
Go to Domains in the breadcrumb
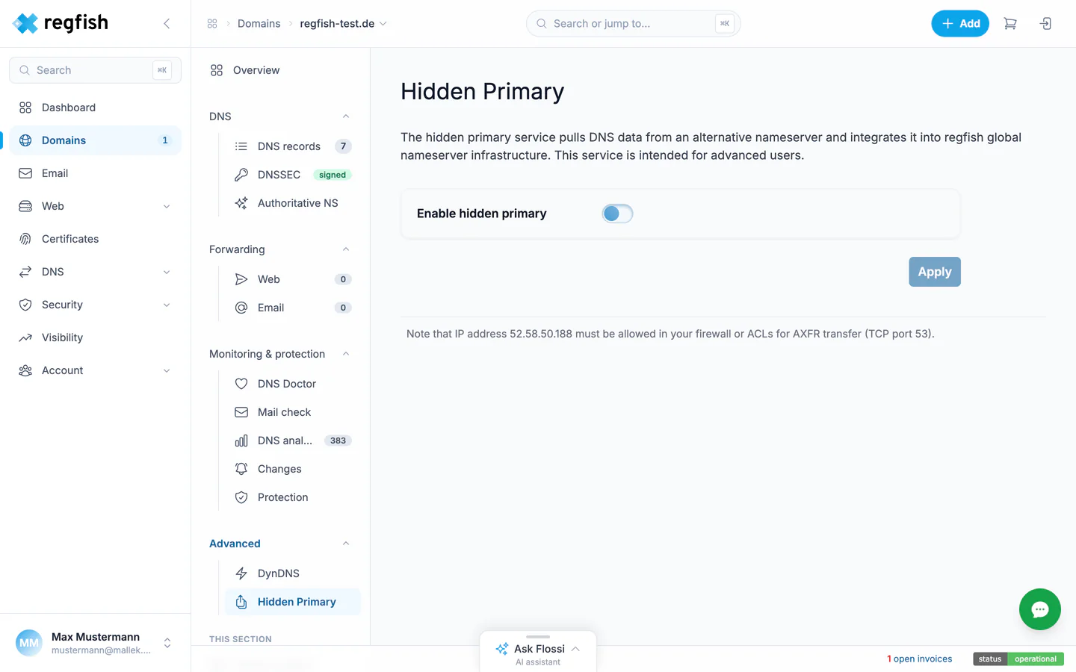point(259,24)
